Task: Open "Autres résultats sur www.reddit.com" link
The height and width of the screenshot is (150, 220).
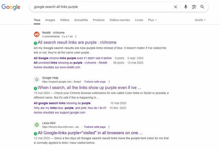Action: 57,67
